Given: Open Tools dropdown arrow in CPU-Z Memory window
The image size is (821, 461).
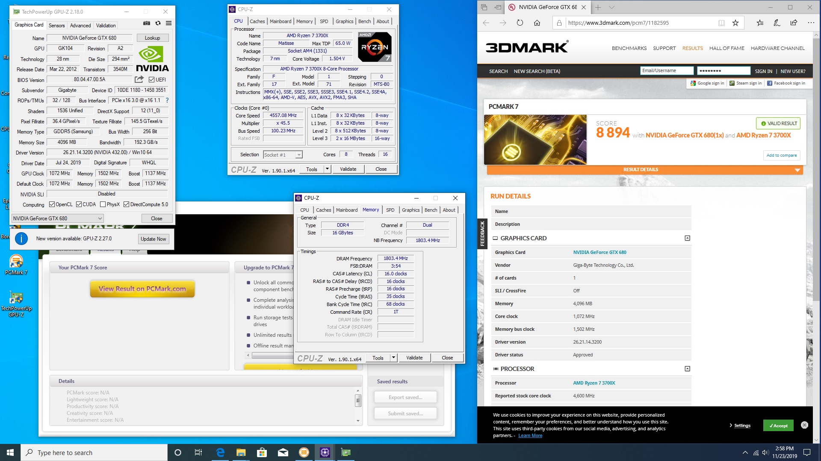Looking at the screenshot, I should click(x=393, y=358).
